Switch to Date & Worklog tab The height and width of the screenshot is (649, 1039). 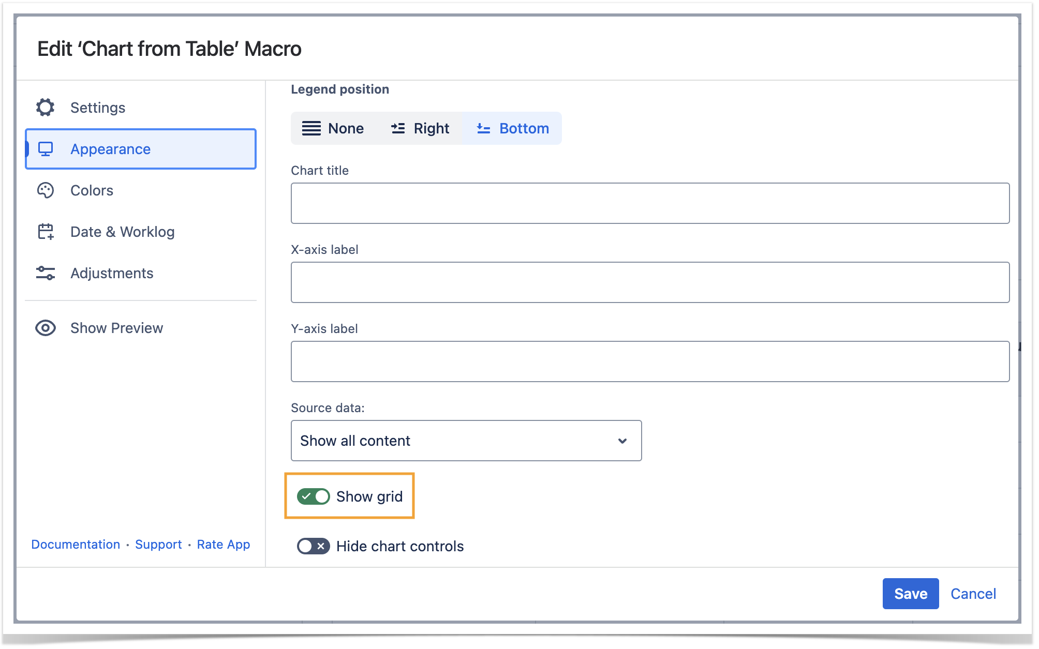(123, 232)
